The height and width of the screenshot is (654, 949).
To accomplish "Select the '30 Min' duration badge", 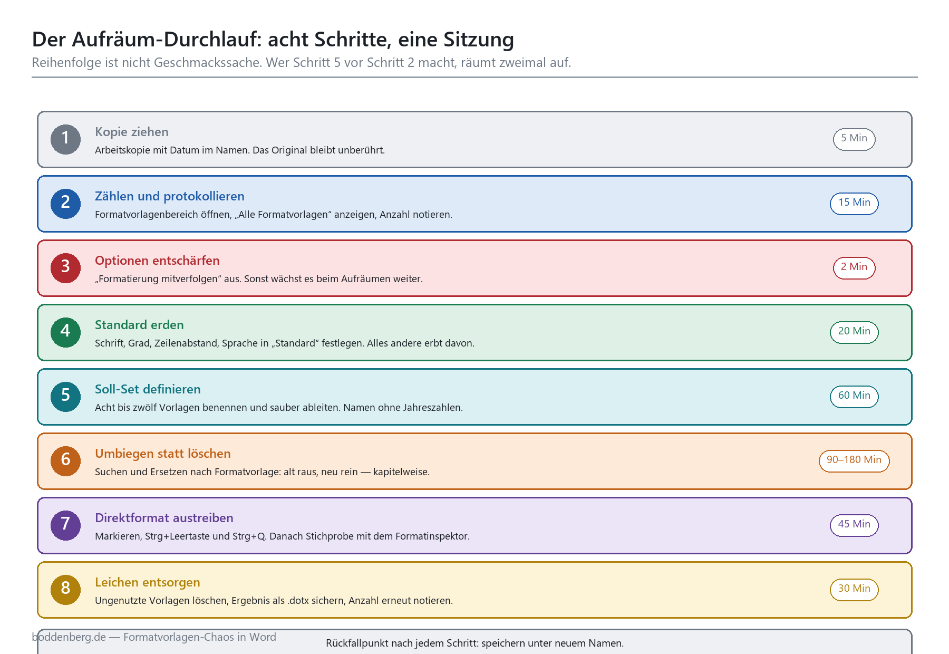I will pyautogui.click(x=854, y=590).
